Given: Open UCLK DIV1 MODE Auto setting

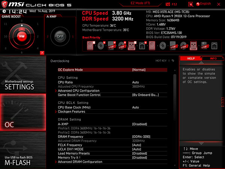Looking at the screenshot, I should pos(112,149).
